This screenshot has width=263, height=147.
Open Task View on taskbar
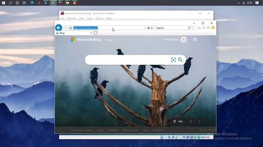24,3
